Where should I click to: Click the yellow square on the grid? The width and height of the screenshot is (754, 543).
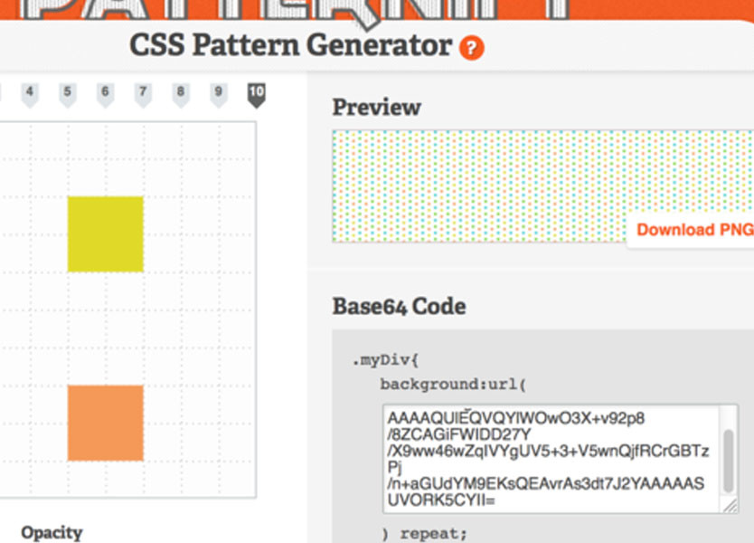click(105, 233)
